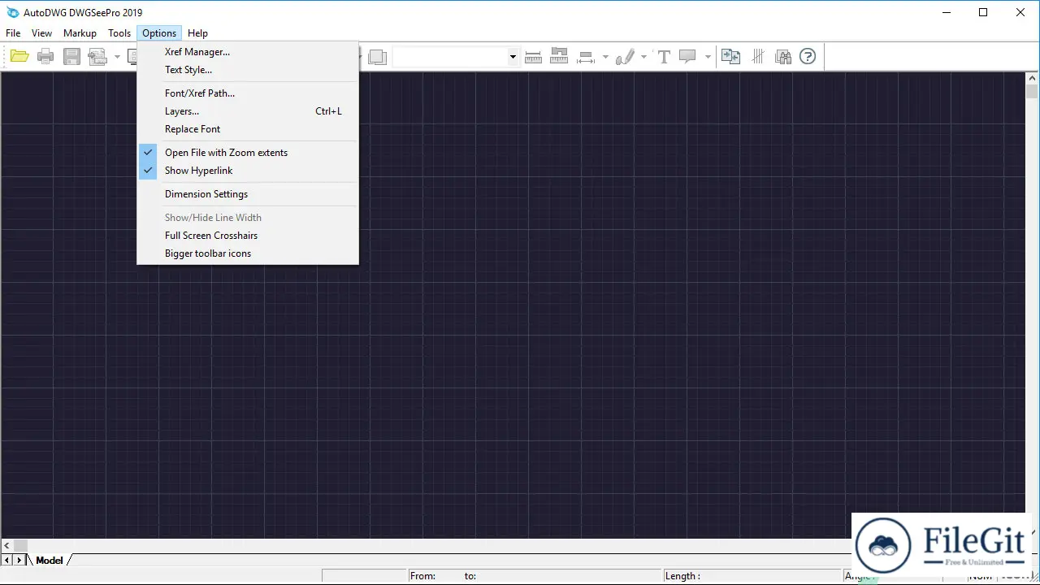Viewport: 1040px width, 585px height.
Task: Select the compare drawings icon
Action: (730, 56)
